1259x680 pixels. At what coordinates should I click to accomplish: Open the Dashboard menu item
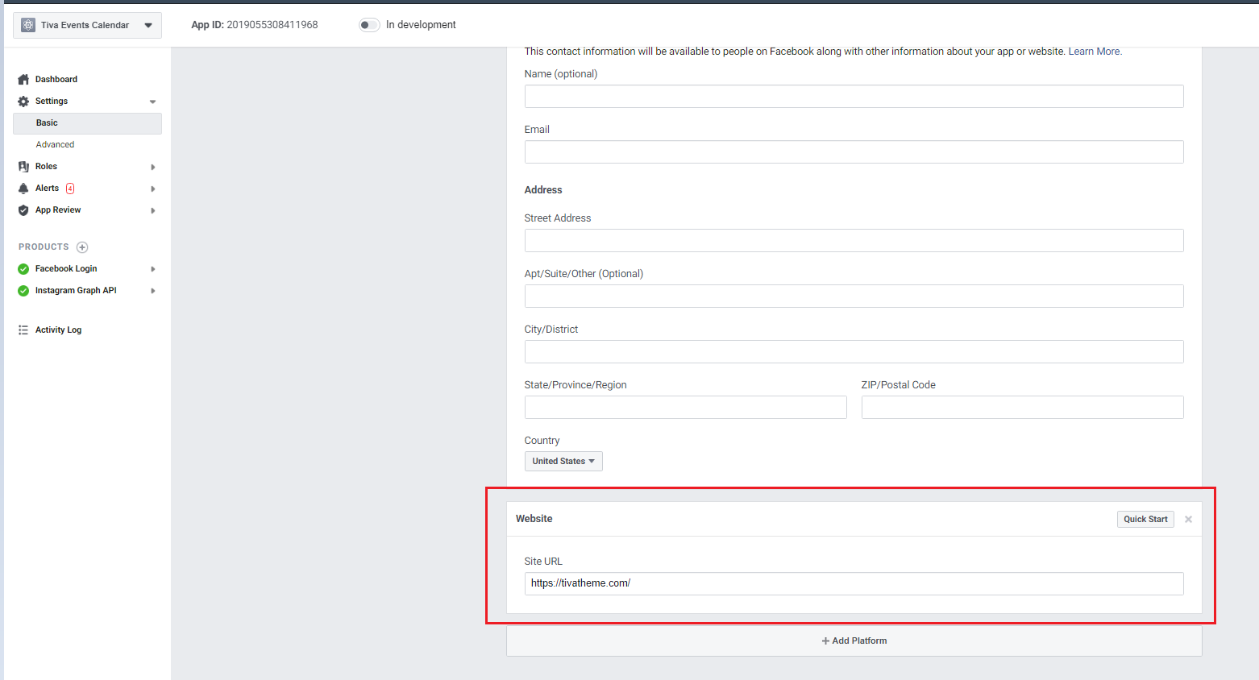[x=56, y=80]
